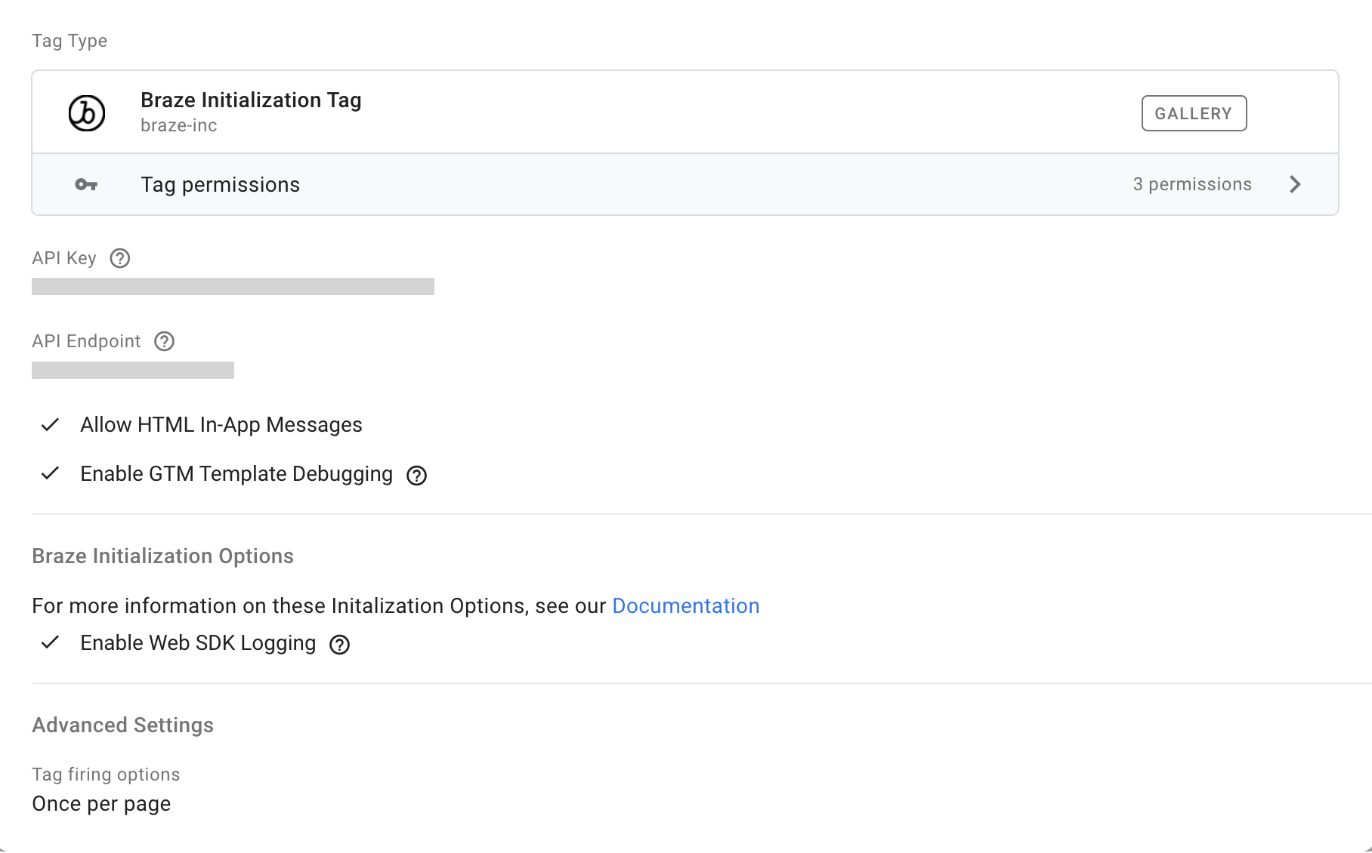Screen dimensions: 1372x853
Task: Click the 'Tag Type' label
Action: (x=70, y=41)
